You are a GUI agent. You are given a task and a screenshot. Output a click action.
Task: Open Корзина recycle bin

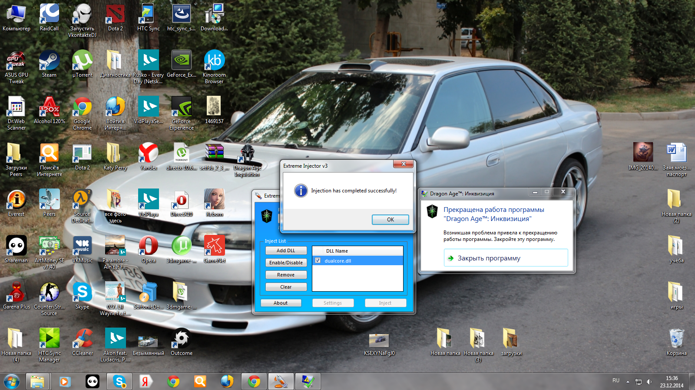677,342
